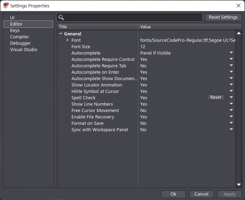Click the Cancel button
Image resolution: width=245 pixels, height=200 pixels.
tap(201, 194)
